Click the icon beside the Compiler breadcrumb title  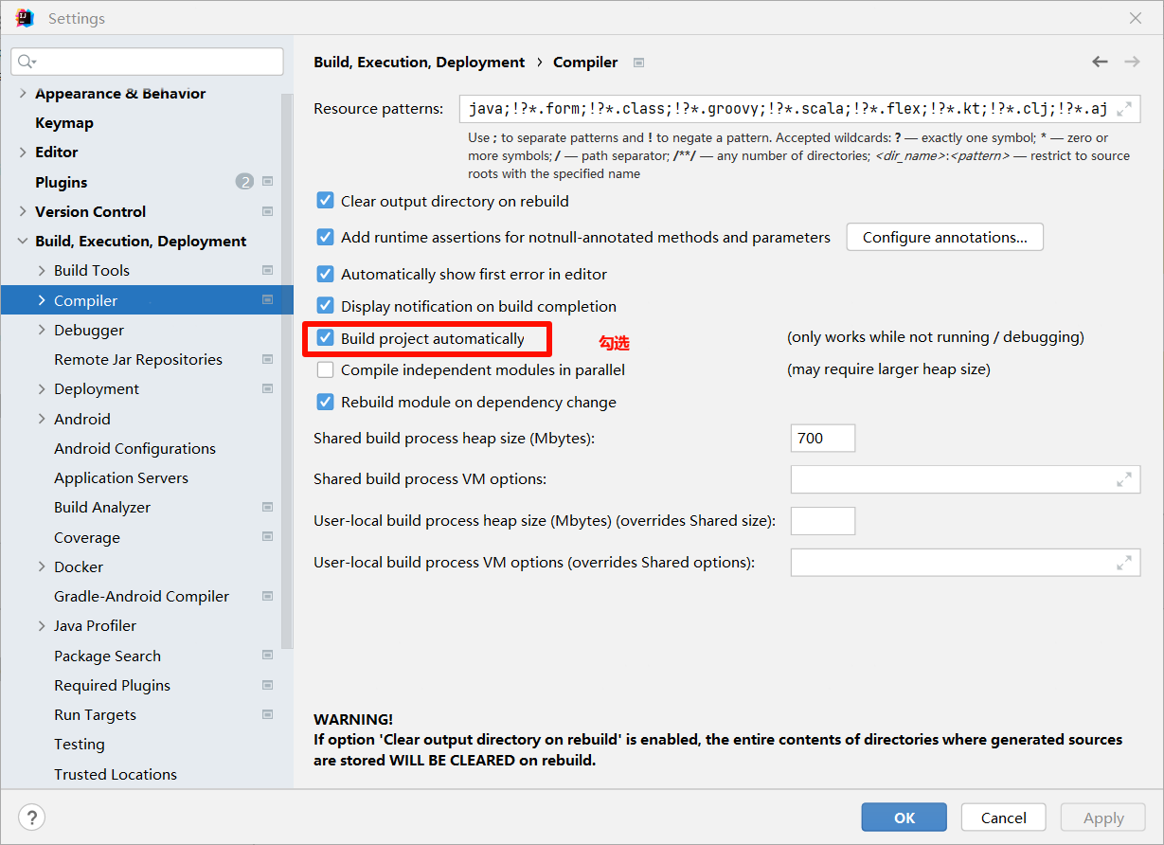638,63
